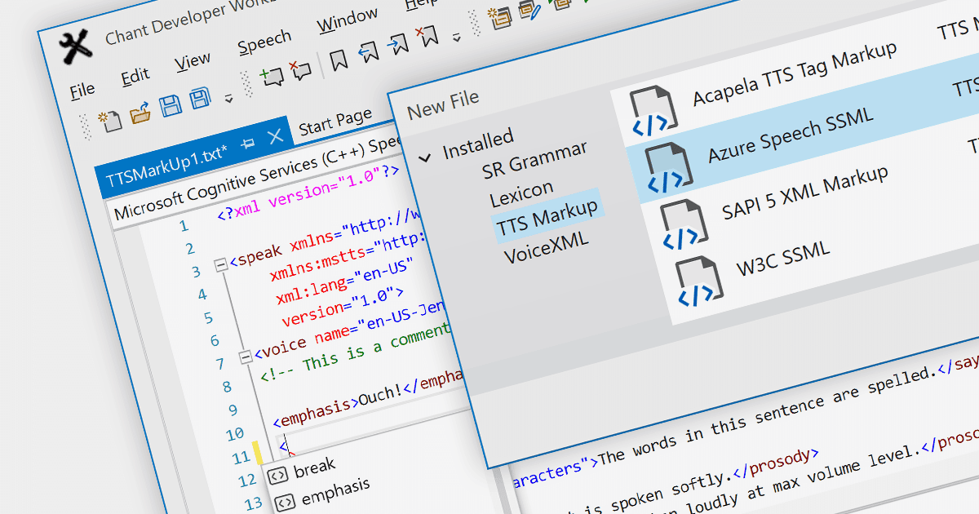Collapse the Installed tree node
This screenshot has height=514, width=979.
coord(424,157)
